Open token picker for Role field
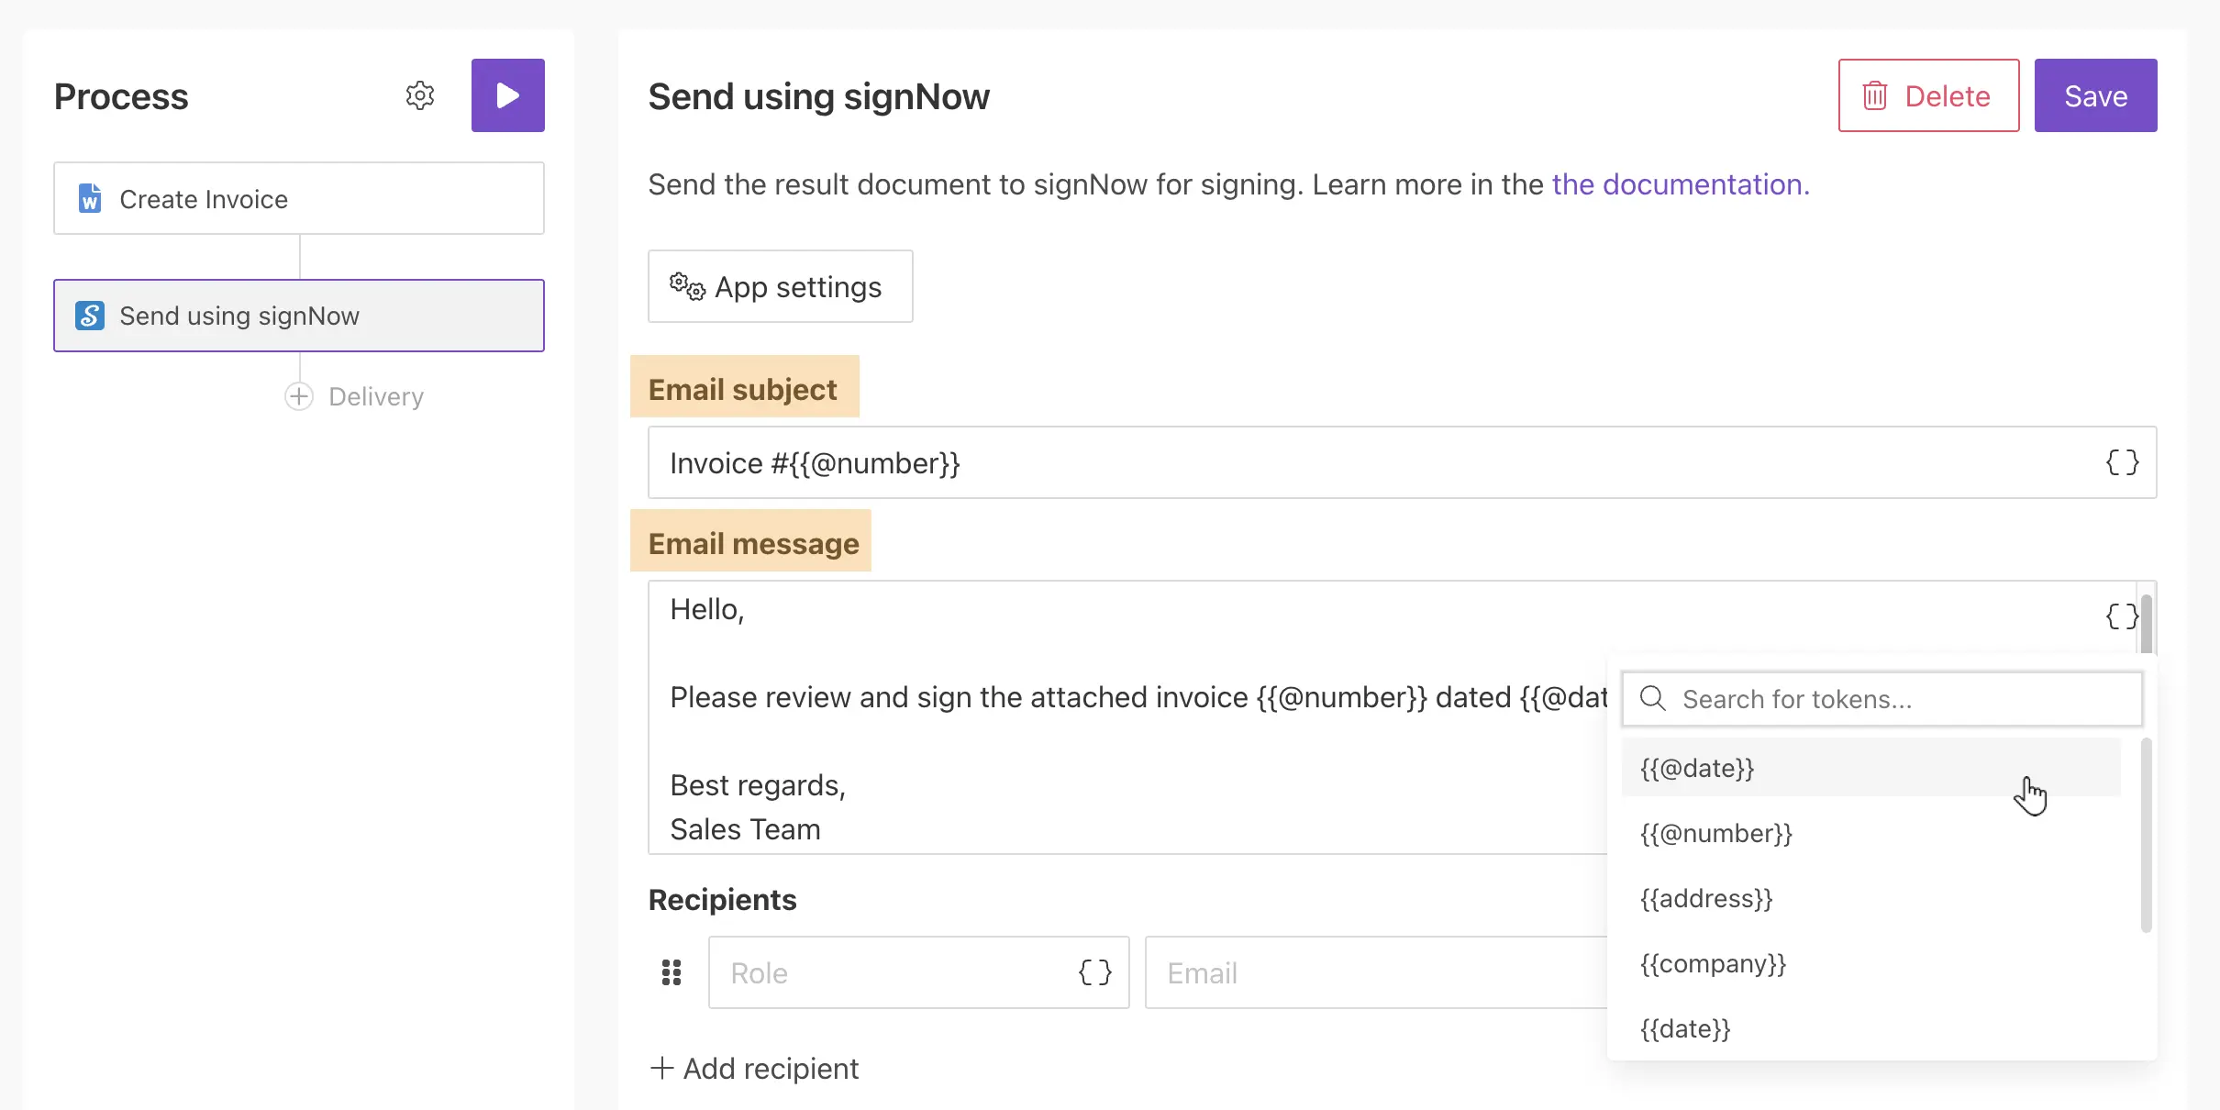The image size is (2220, 1110). coord(1094,972)
